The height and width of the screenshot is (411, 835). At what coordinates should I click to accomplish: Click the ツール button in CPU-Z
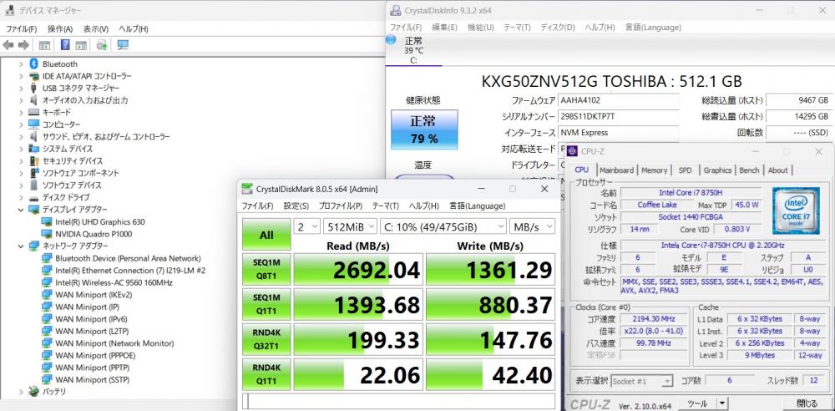697,403
